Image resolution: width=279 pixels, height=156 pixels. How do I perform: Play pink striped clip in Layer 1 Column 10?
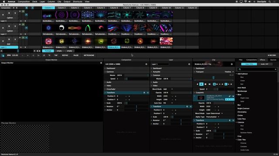point(166,41)
